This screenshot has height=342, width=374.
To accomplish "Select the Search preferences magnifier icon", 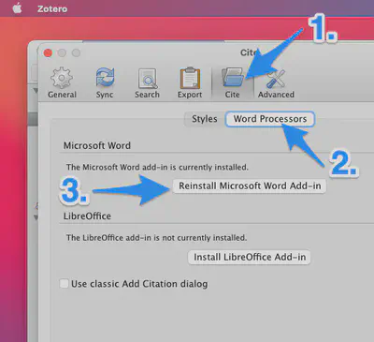I will 147,79.
